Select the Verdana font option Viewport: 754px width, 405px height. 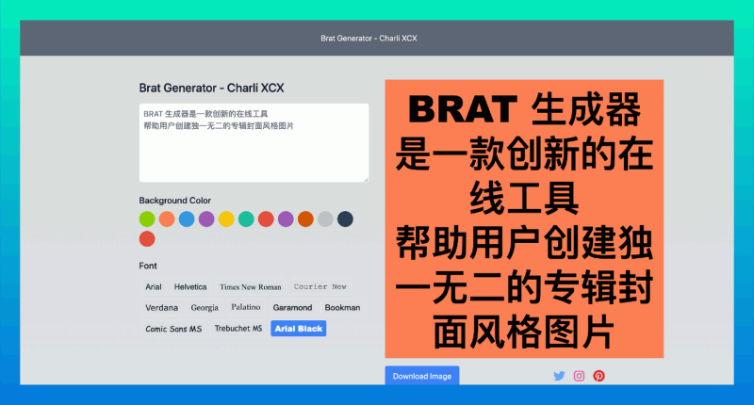(161, 307)
